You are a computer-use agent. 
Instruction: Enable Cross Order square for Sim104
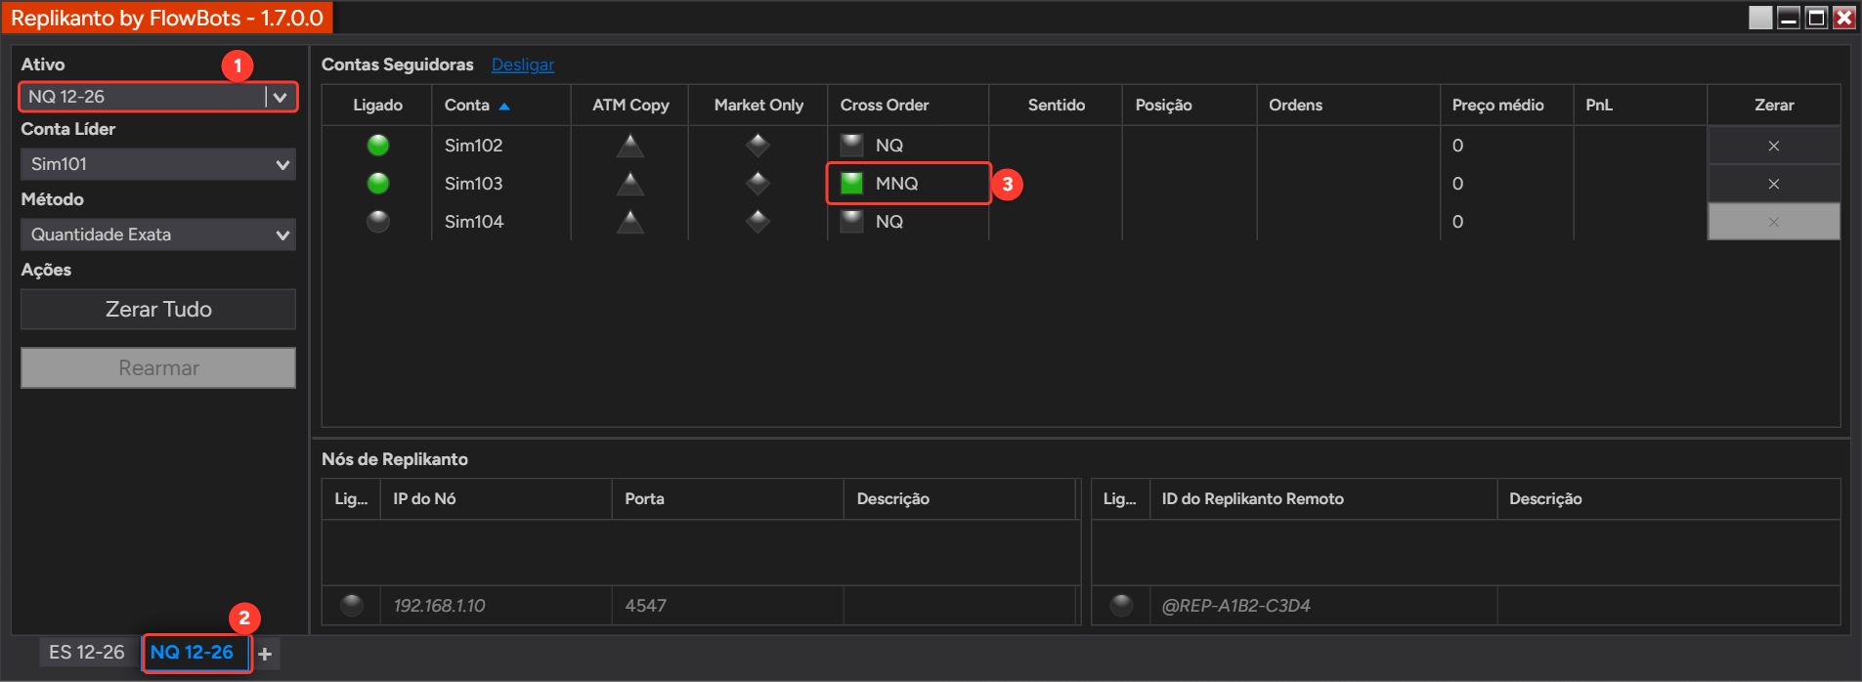click(852, 222)
